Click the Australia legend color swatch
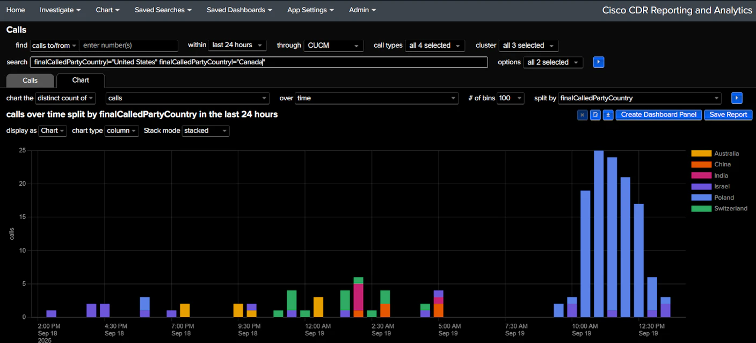 tap(701, 154)
